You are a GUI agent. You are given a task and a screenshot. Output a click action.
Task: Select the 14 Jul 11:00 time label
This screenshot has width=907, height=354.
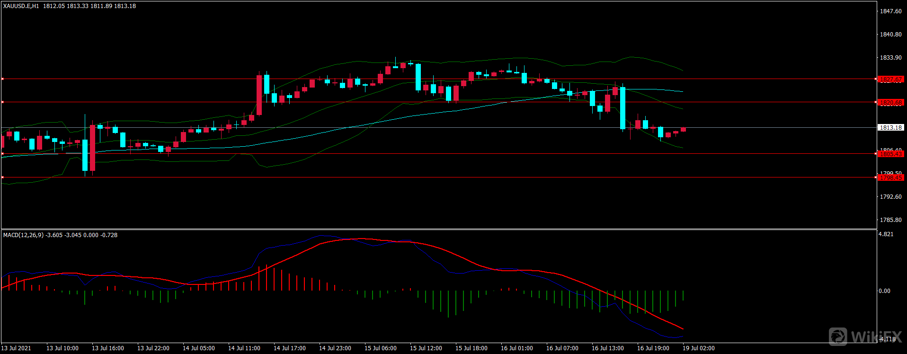tap(244, 348)
